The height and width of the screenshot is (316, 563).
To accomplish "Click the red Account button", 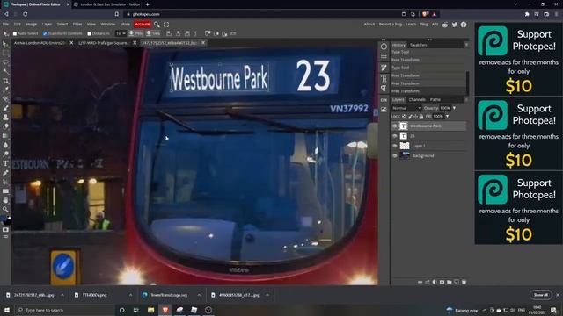I will 143,25.
